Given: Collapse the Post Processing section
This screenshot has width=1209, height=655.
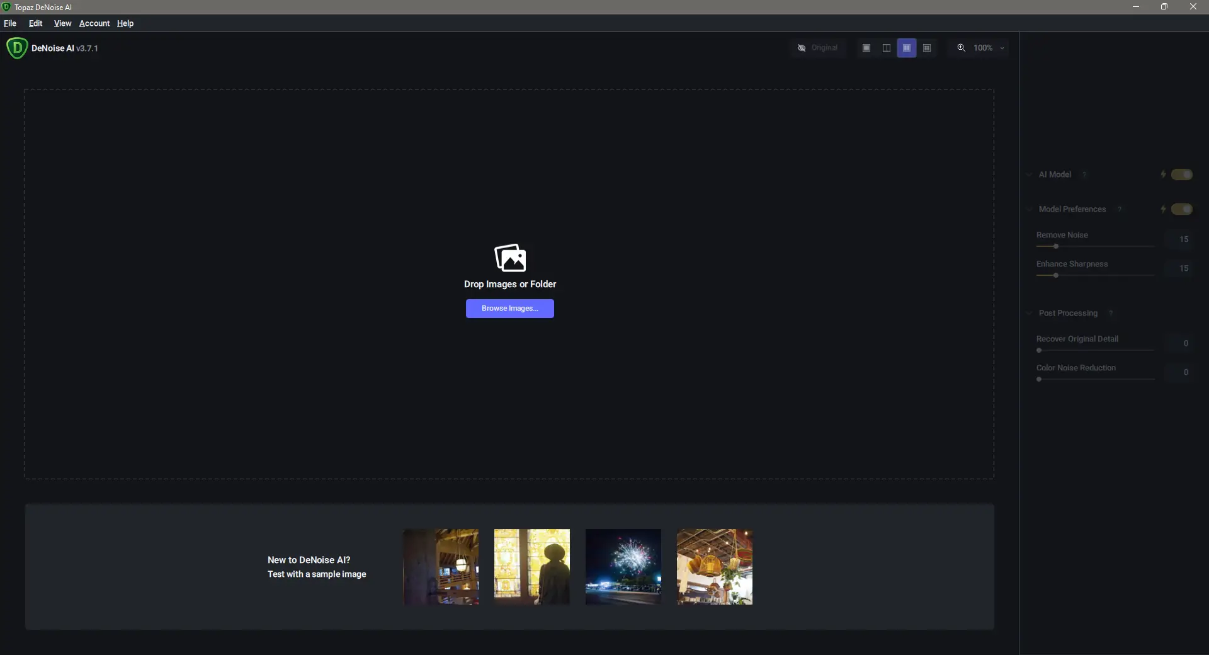Looking at the screenshot, I should click(1030, 313).
